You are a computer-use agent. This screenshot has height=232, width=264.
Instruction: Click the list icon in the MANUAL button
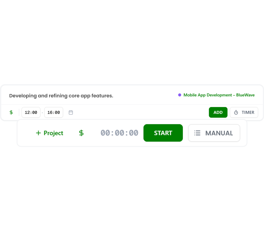(x=197, y=133)
